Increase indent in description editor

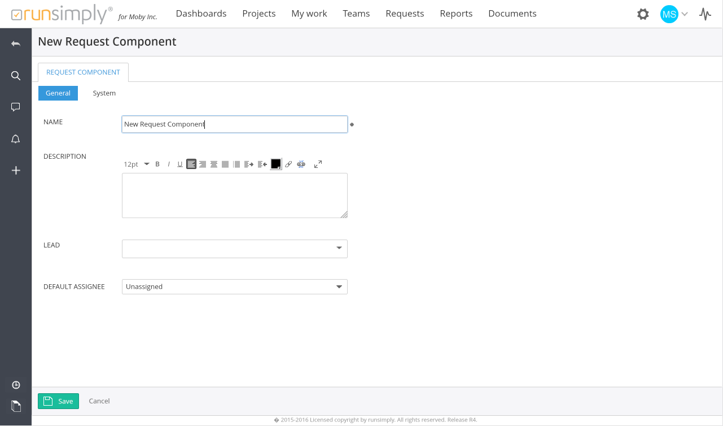[x=249, y=164]
